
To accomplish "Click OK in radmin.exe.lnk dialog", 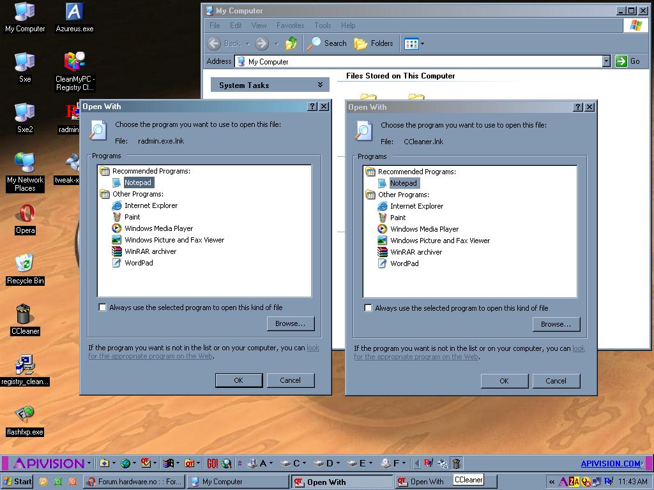I will (239, 380).
